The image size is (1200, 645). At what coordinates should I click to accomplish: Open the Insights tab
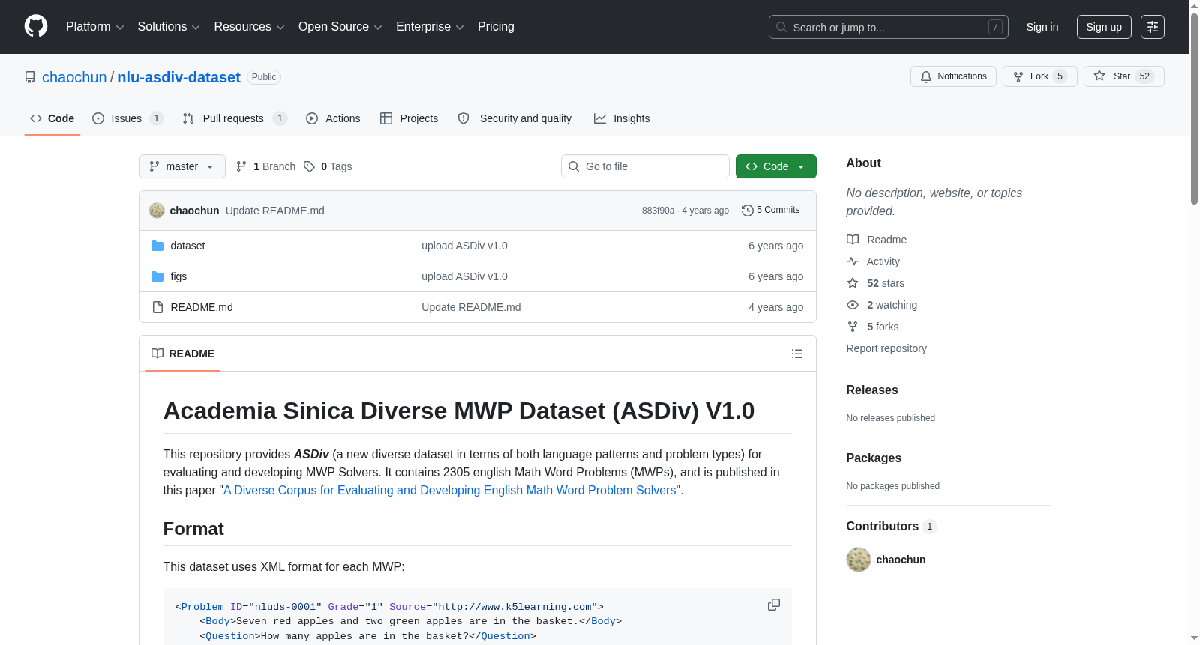click(622, 118)
